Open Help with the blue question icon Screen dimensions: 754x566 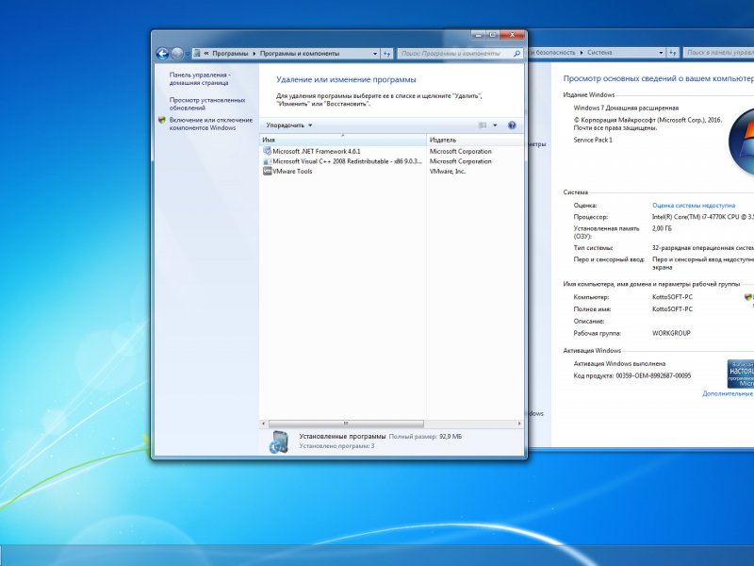tap(512, 125)
